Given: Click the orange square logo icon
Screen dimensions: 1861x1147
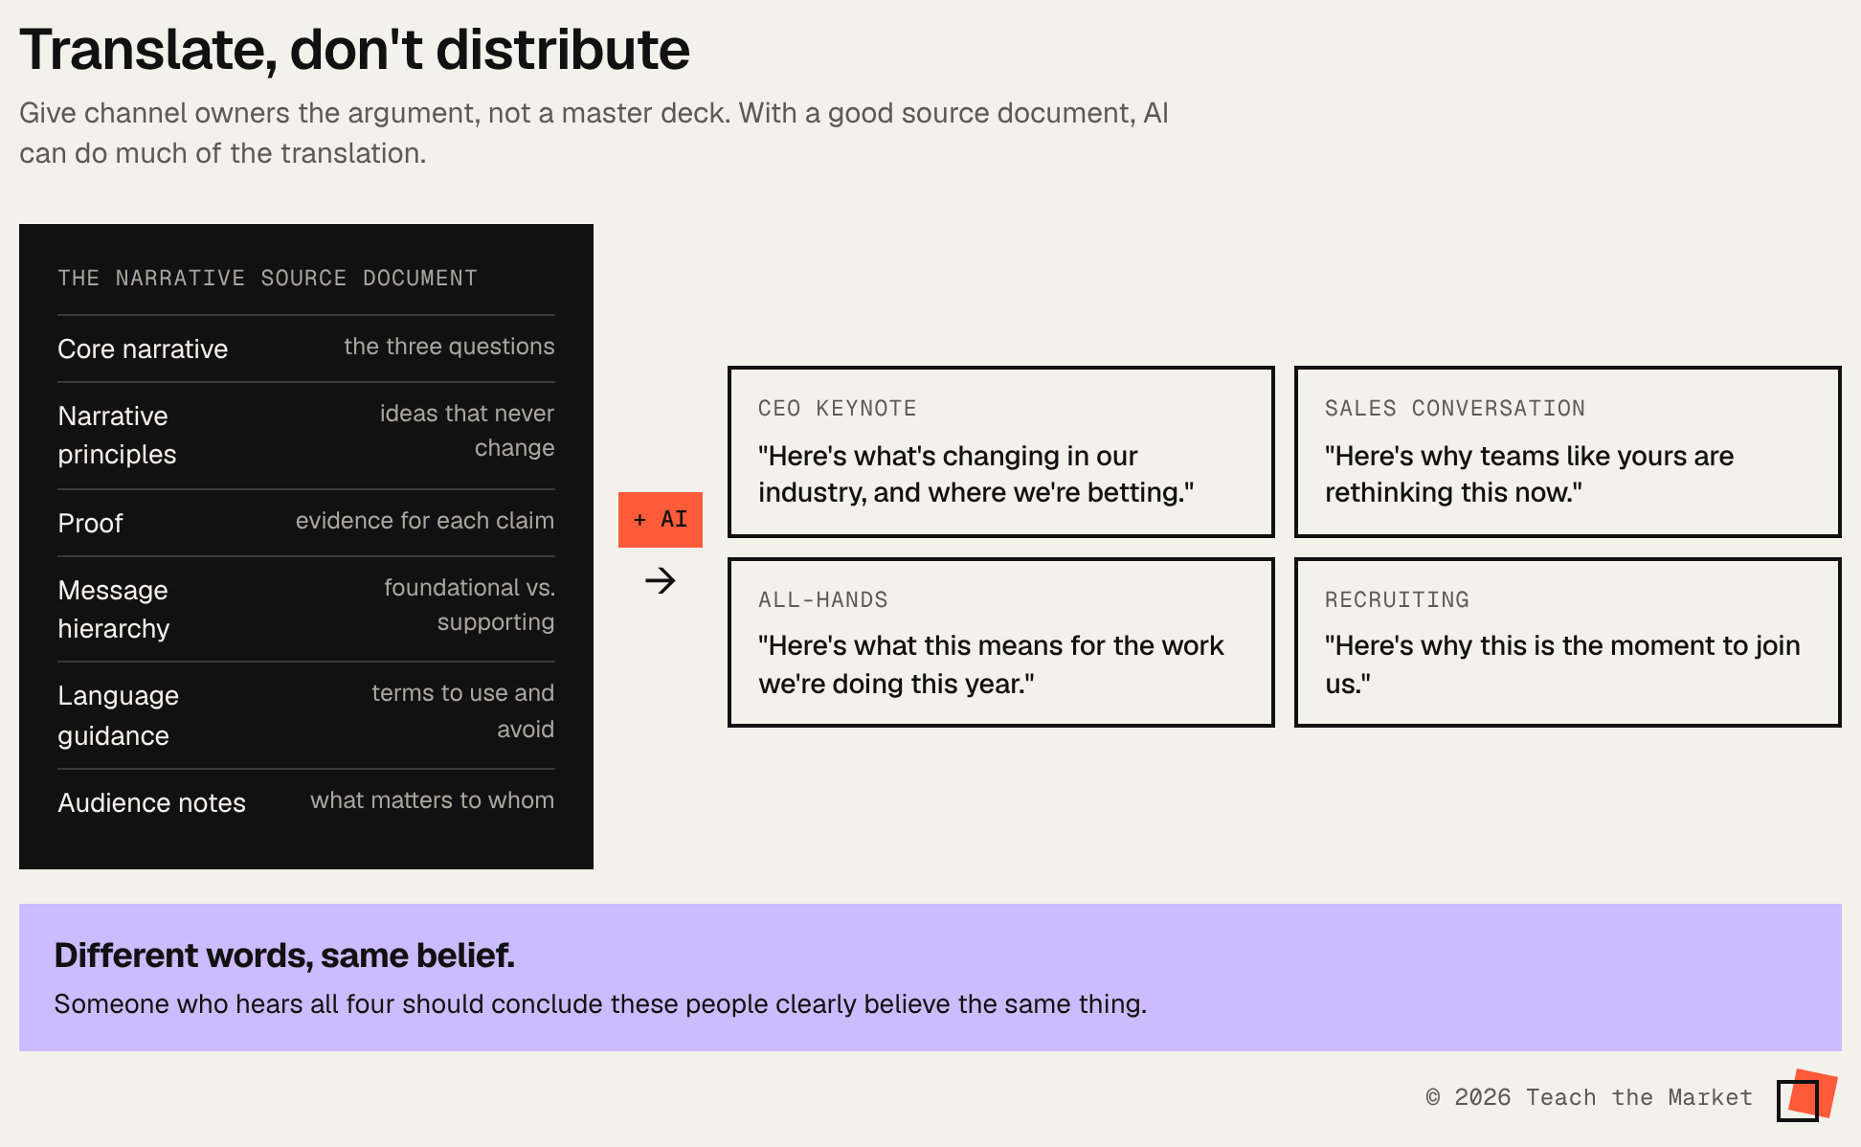Looking at the screenshot, I should tap(1807, 1095).
